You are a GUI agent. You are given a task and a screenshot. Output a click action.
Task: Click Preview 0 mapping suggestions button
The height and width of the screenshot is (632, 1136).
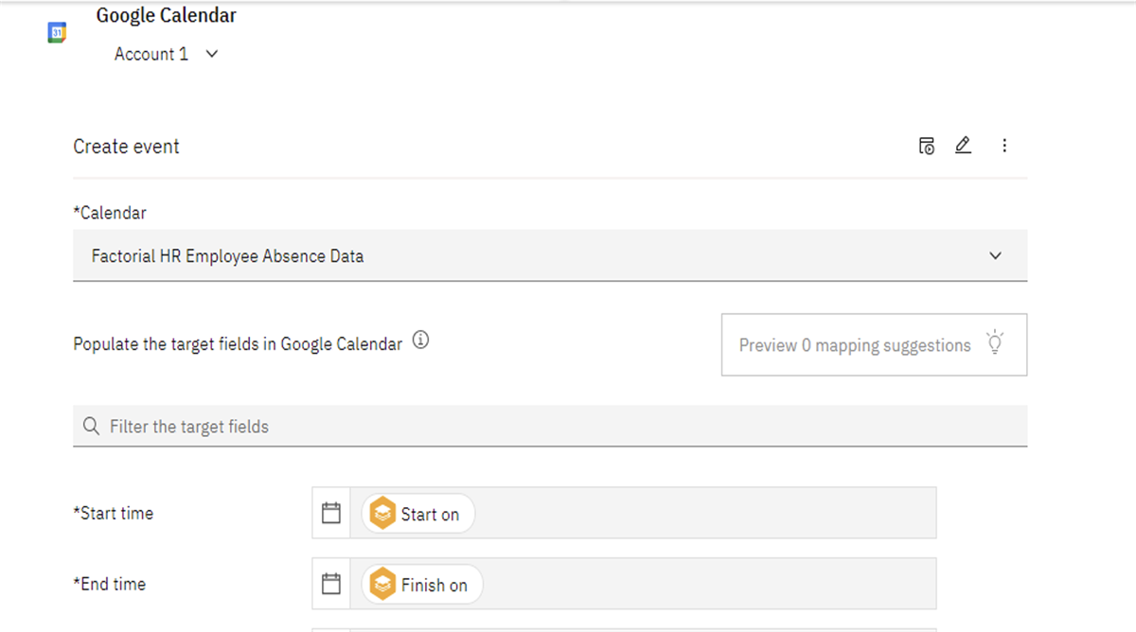click(x=855, y=345)
